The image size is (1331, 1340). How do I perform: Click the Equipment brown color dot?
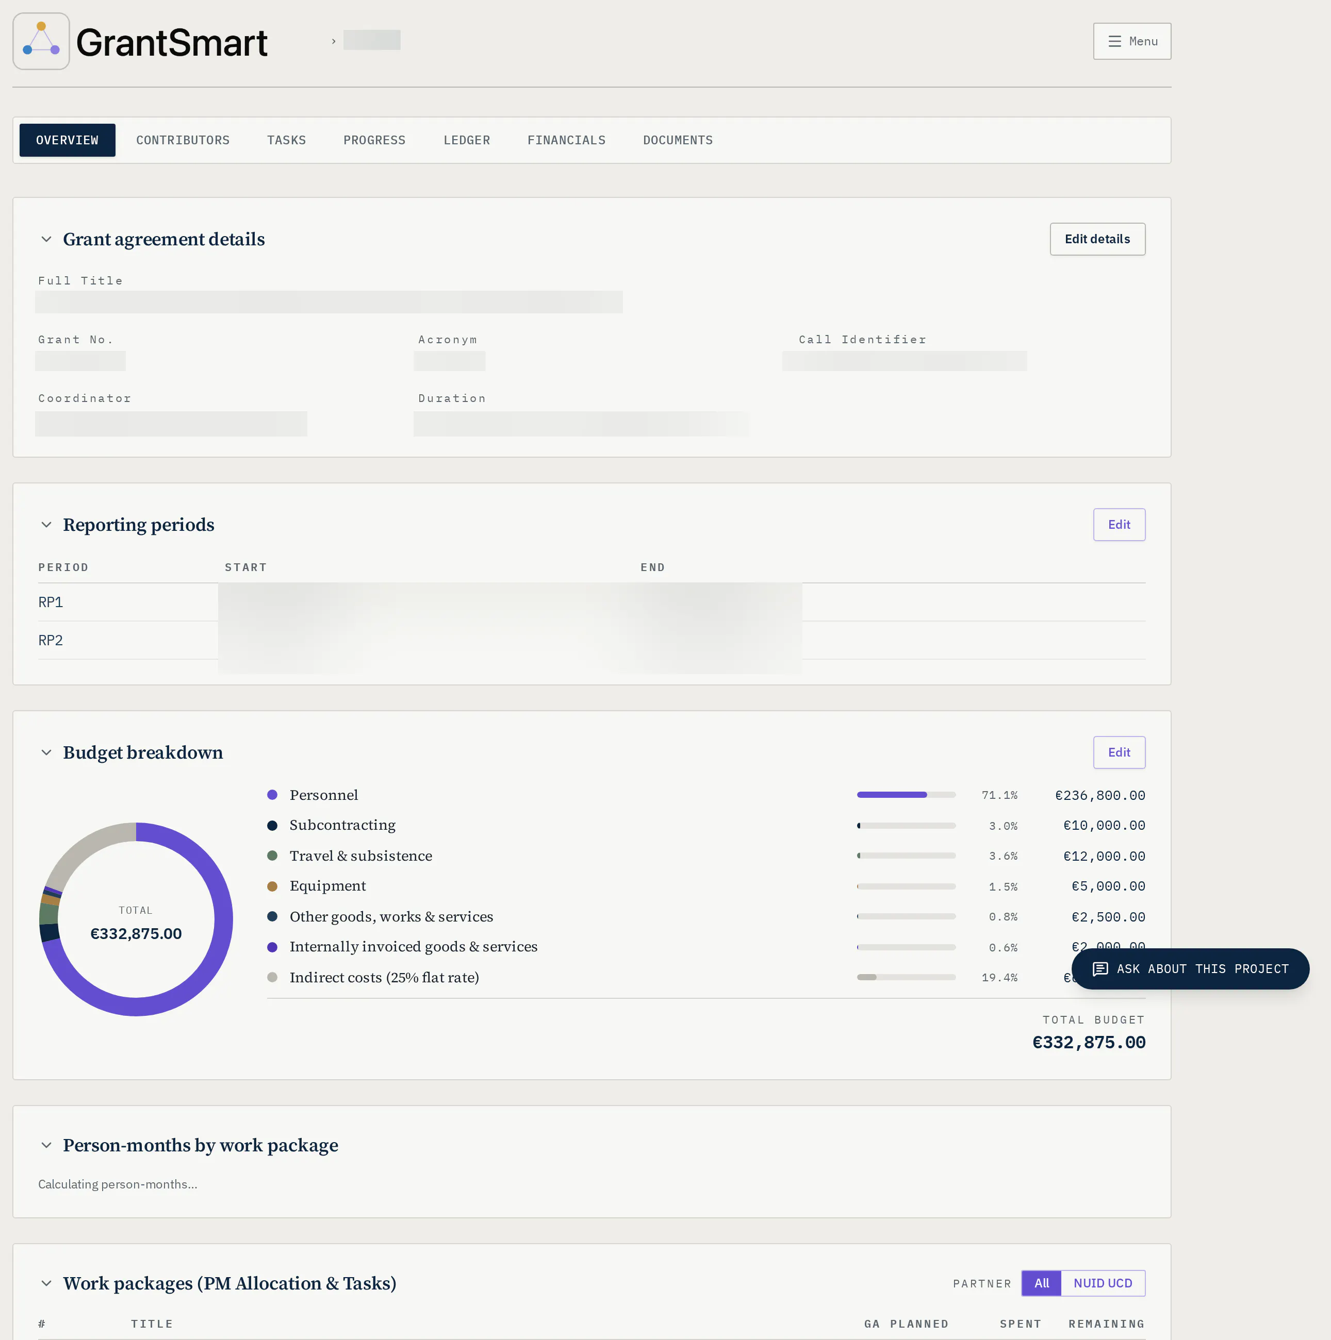click(x=272, y=887)
